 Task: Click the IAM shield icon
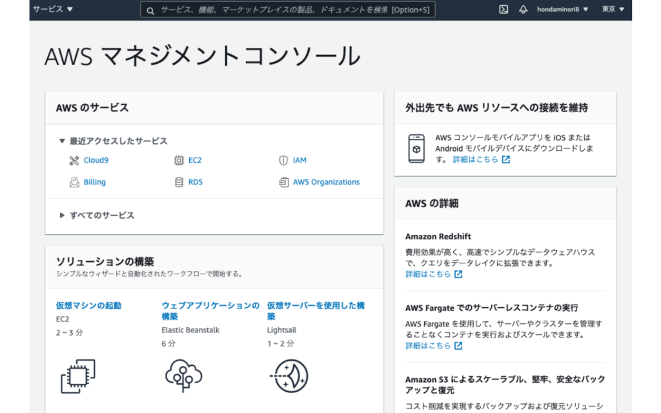point(283,161)
